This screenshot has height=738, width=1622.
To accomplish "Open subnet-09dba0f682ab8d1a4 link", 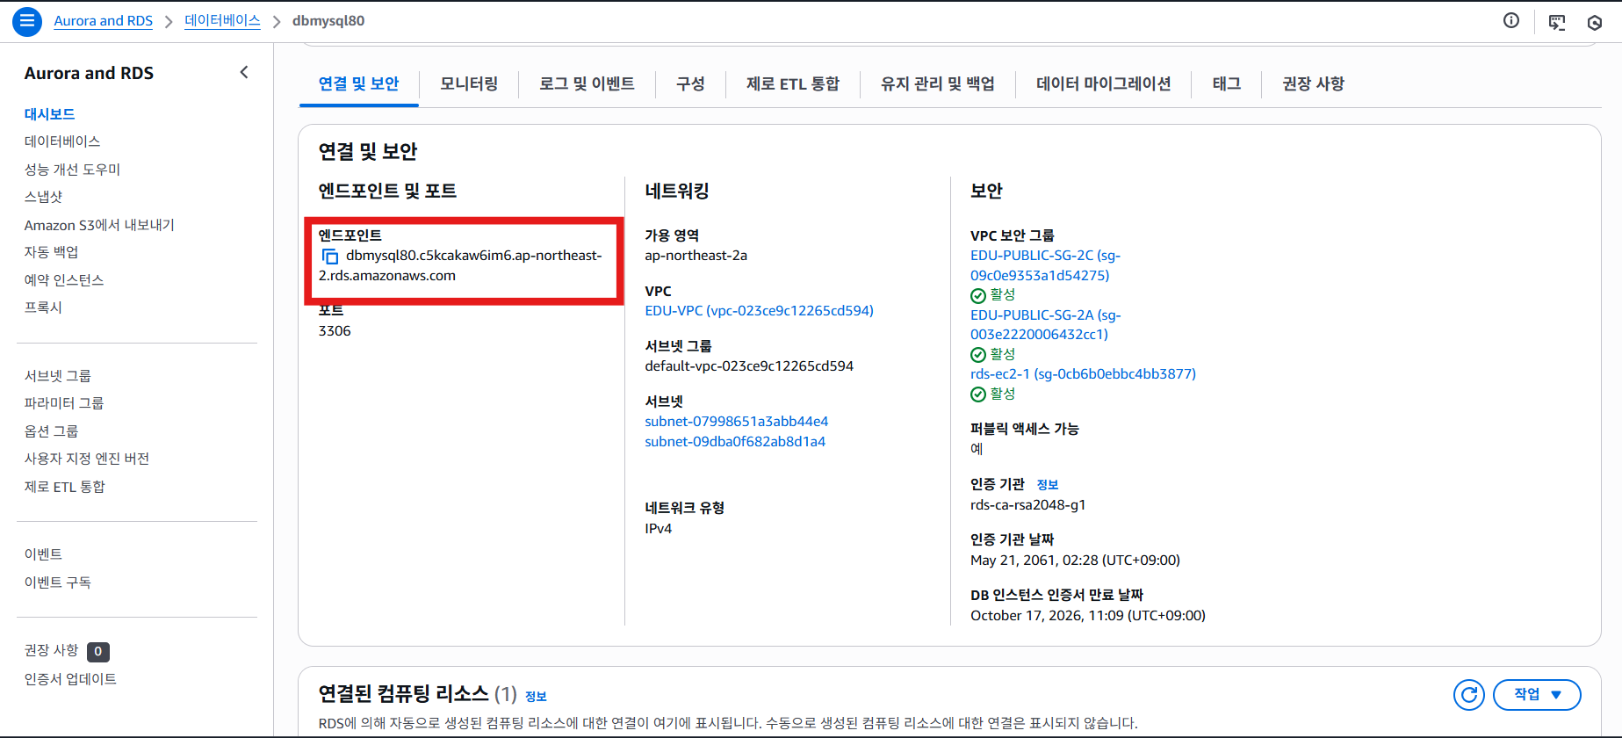I will pyautogui.click(x=735, y=442).
